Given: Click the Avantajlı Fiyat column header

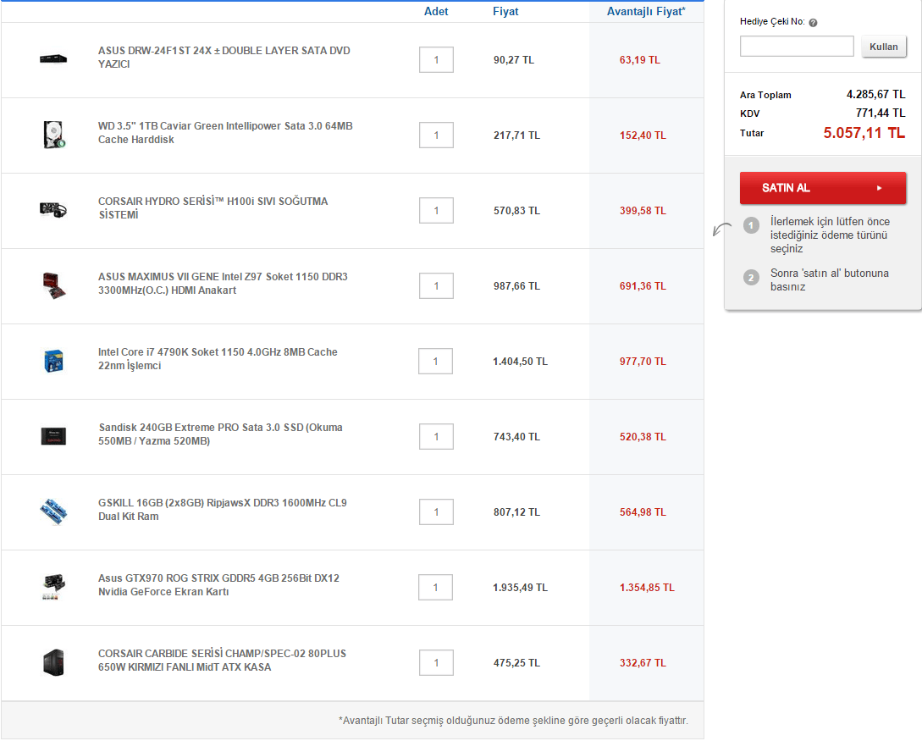Looking at the screenshot, I should [x=646, y=11].
